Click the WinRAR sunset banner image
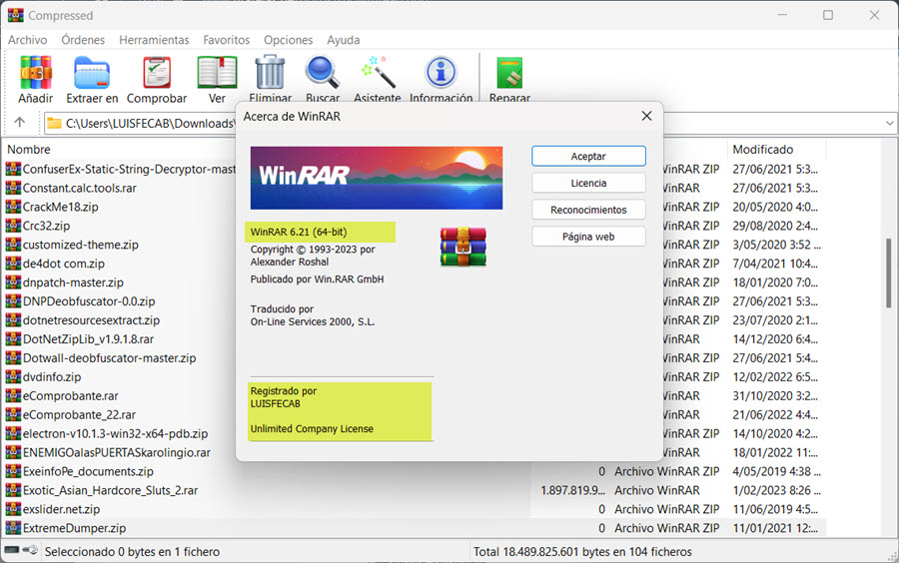The image size is (899, 563). [377, 178]
